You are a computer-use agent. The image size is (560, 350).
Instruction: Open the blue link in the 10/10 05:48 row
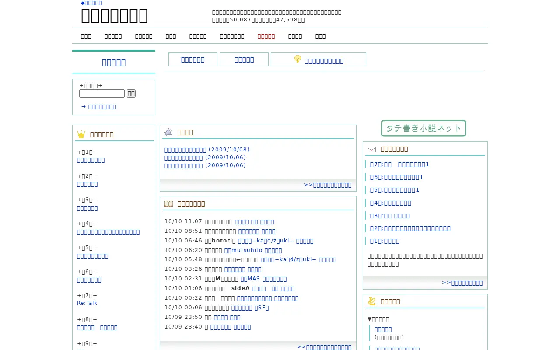(x=298, y=259)
